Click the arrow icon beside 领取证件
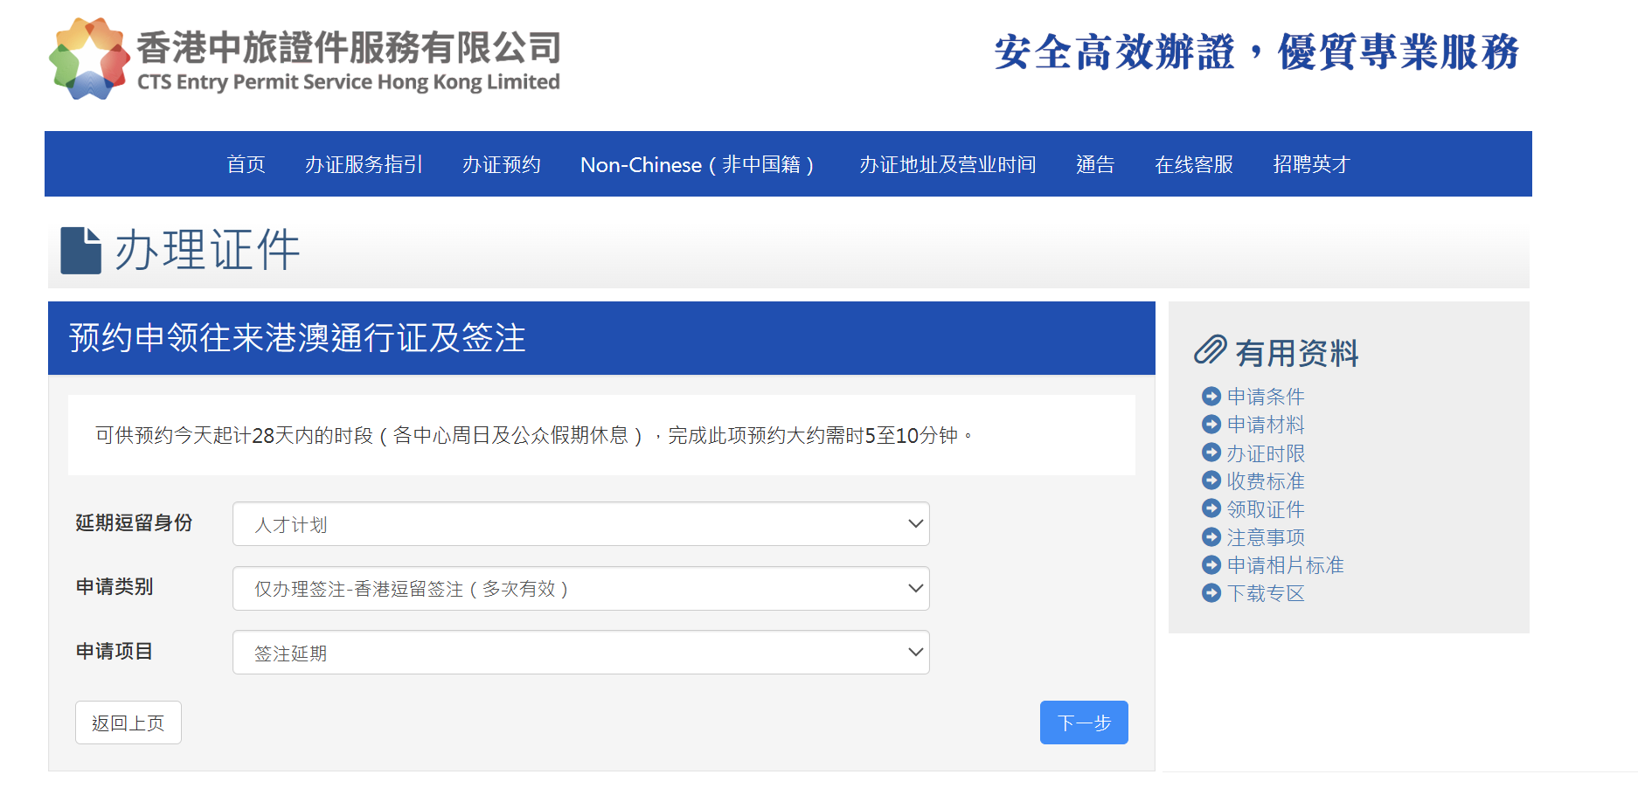Image resolution: width=1638 pixels, height=809 pixels. 1211,508
